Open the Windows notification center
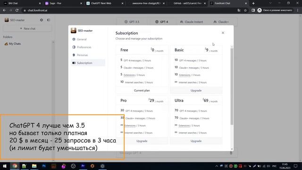 [x=296, y=166]
